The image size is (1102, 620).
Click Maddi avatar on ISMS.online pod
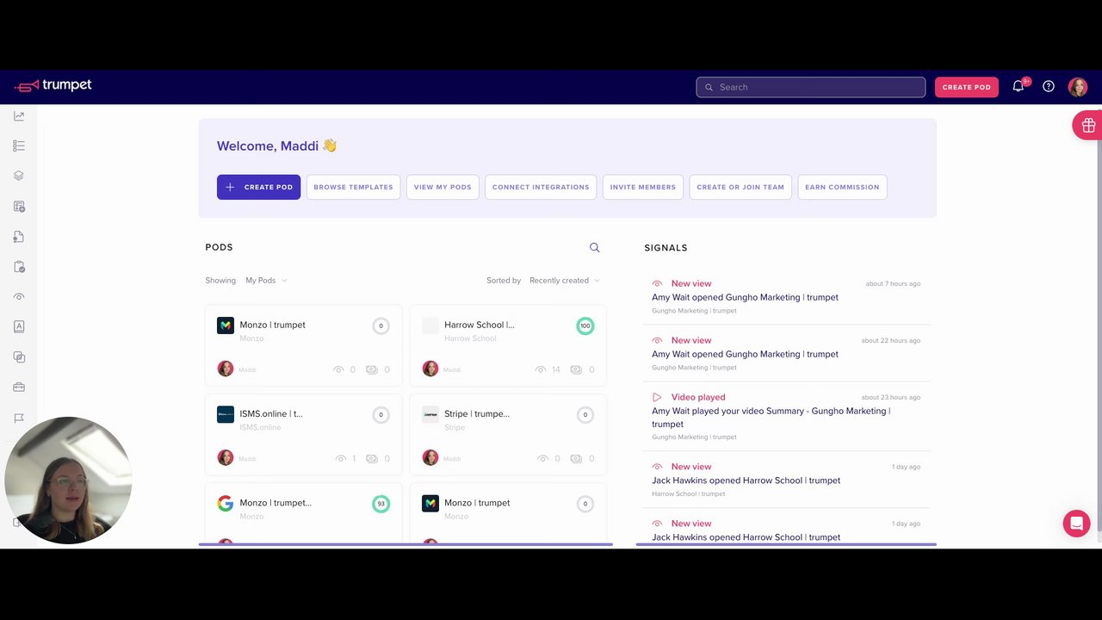click(226, 458)
